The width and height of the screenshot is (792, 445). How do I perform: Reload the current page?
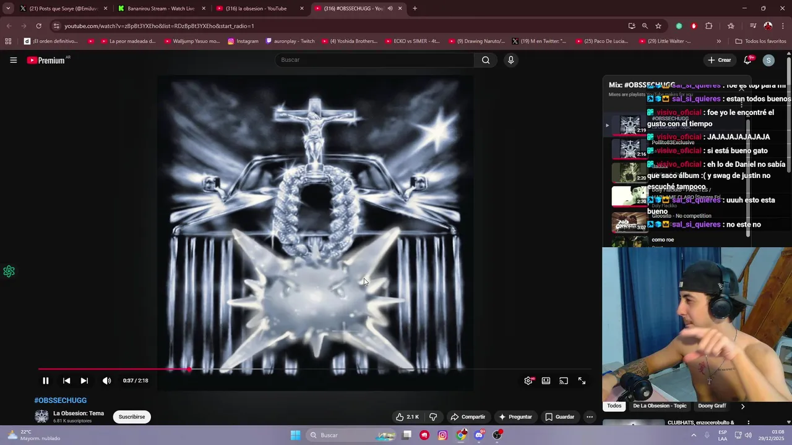38,26
